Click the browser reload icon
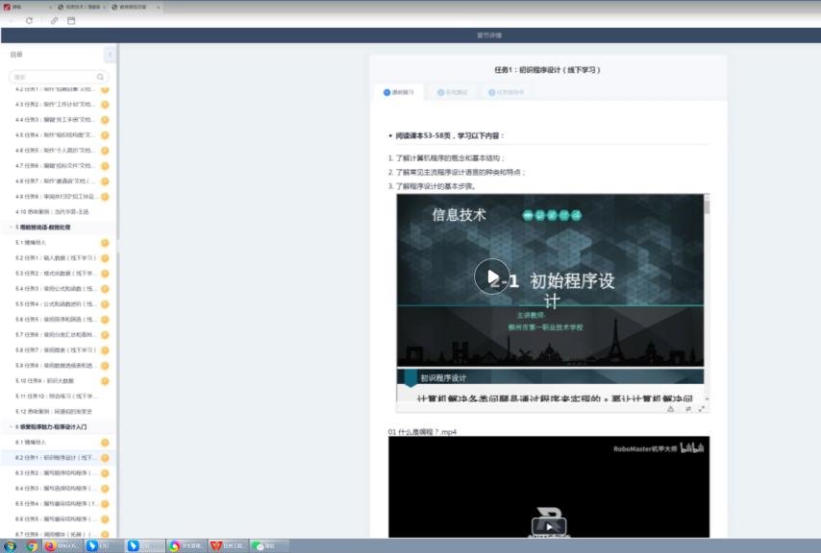Screen dimensions: 821x553 click(x=29, y=20)
